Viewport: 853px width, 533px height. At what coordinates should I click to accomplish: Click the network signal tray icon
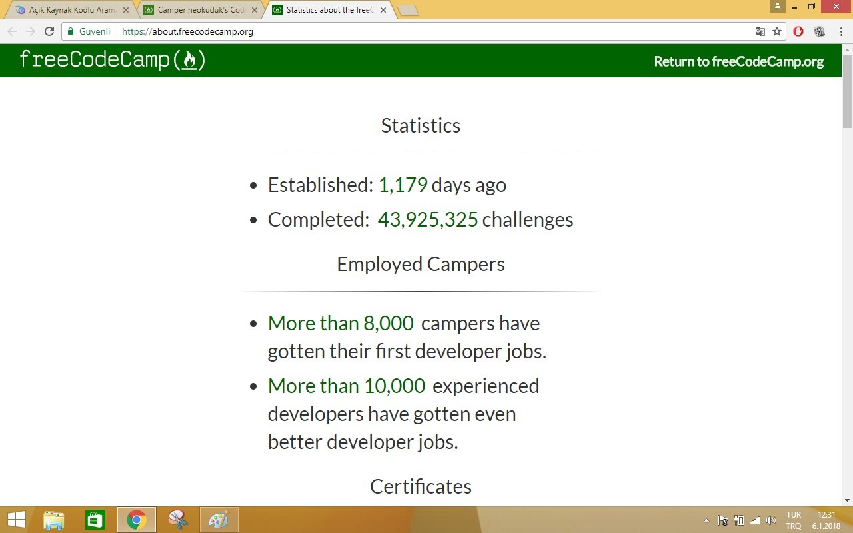pos(755,520)
